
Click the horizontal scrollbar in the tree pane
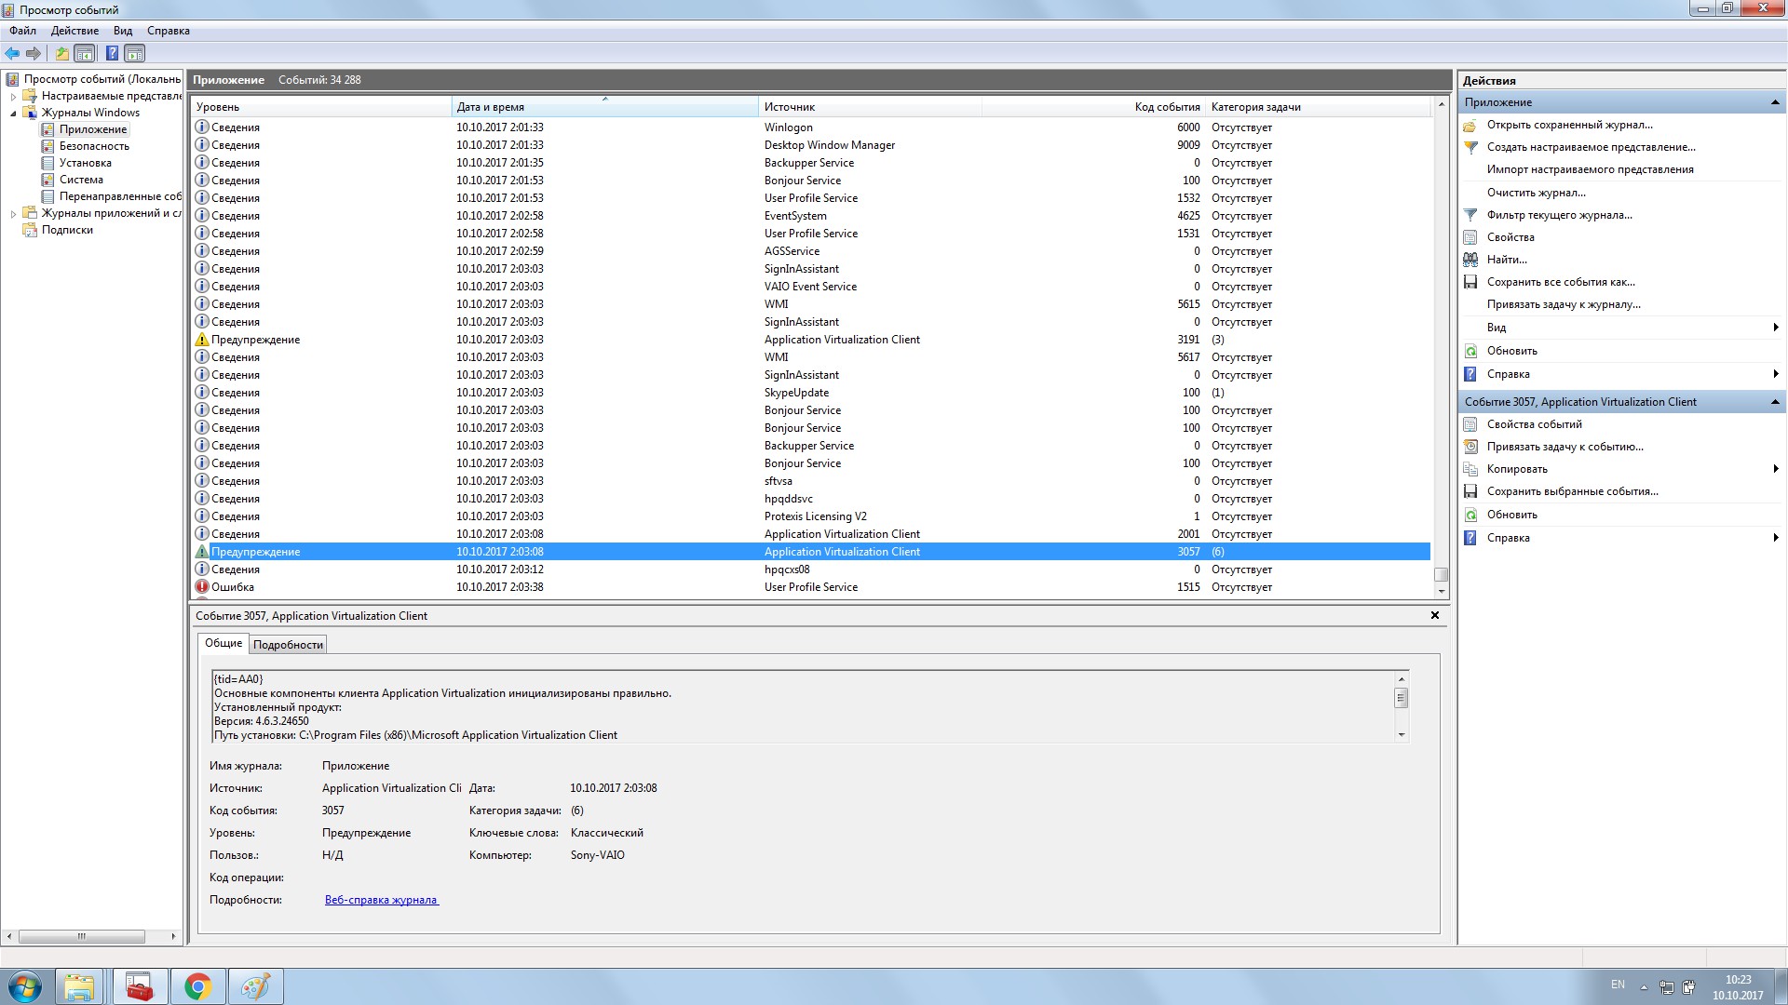(82, 936)
